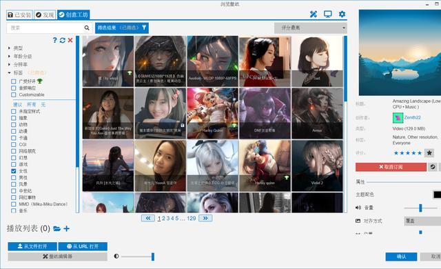441x269 pixels.
Task: Select the 创意工坊 (Workshop) tab
Action: [74, 14]
